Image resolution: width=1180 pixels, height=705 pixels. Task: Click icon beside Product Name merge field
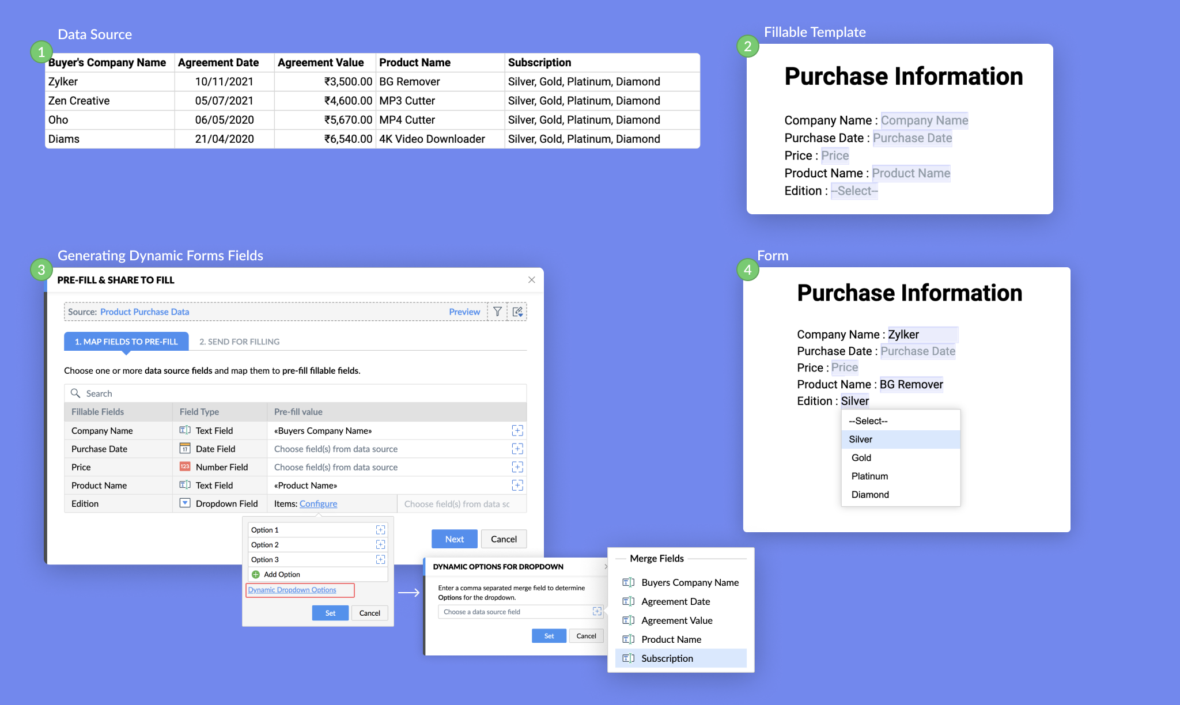pyautogui.click(x=629, y=639)
